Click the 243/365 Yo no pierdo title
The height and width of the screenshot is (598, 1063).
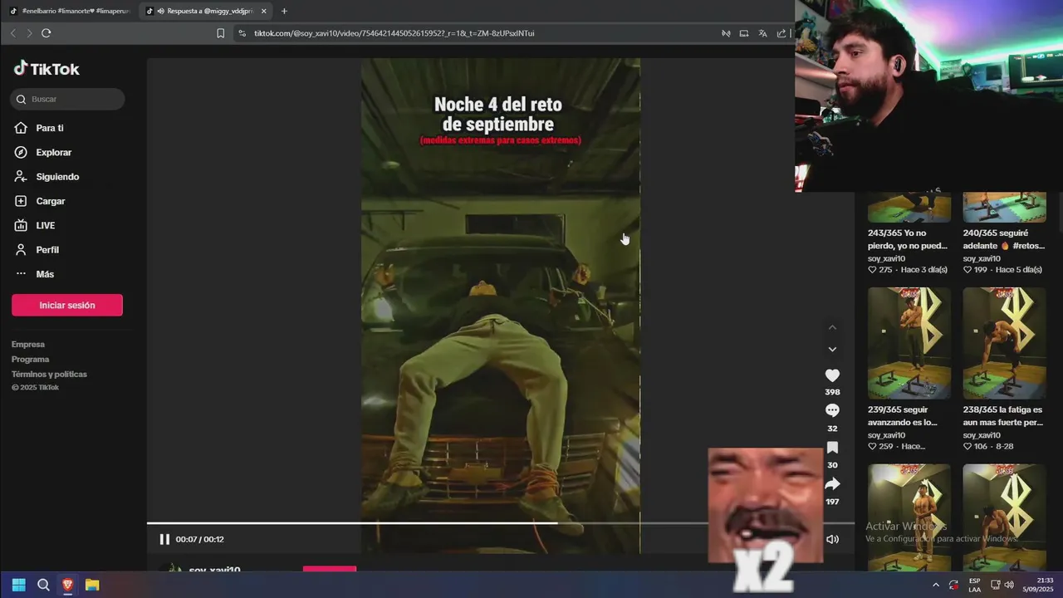pyautogui.click(x=908, y=239)
